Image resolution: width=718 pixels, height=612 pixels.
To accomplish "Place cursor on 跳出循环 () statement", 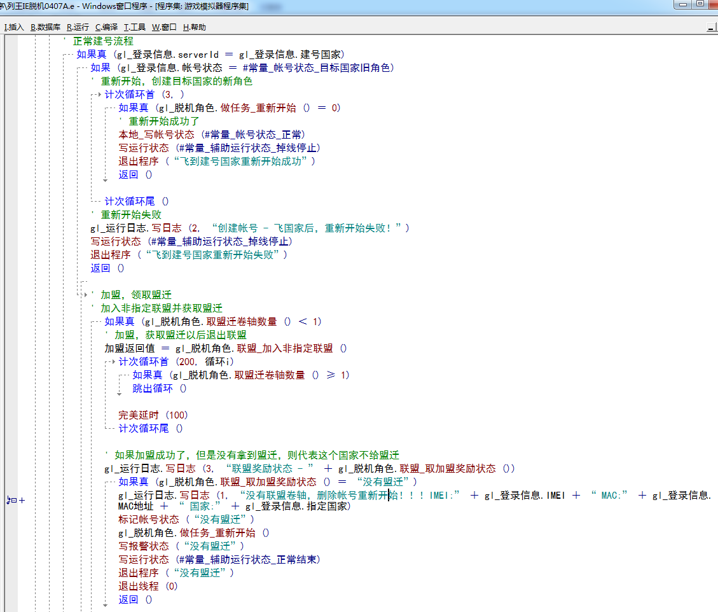I will coord(160,388).
